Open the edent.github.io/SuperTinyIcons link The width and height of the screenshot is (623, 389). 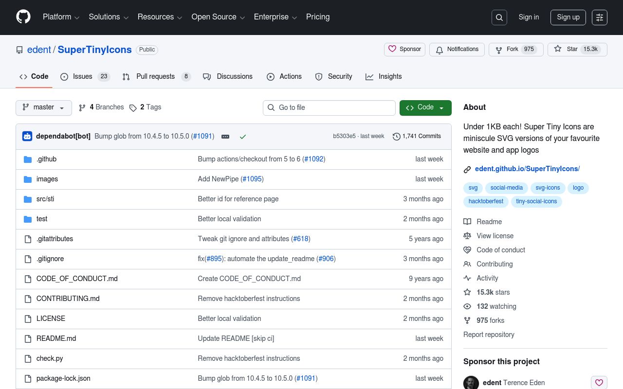pos(527,169)
